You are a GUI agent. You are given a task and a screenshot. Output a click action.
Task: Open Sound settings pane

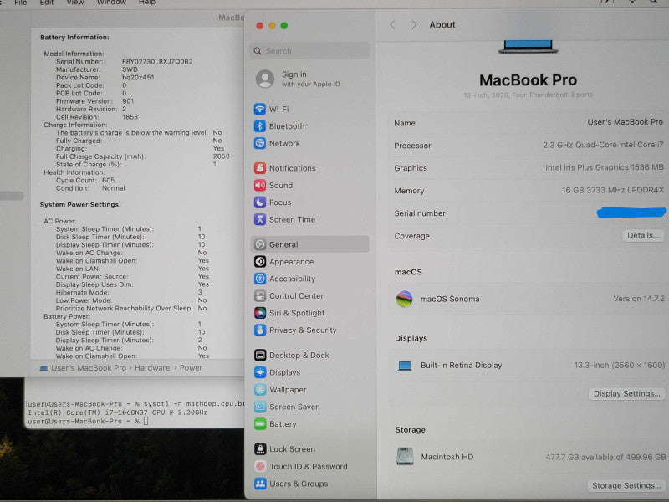273,185
